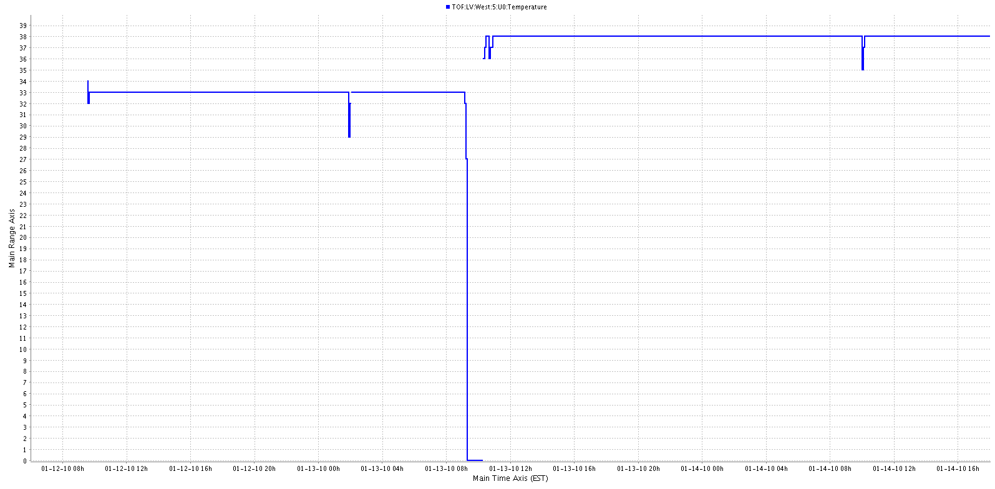Click time tick '01-13-10 04h'
Image resolution: width=995 pixels, height=489 pixels.
pos(382,468)
